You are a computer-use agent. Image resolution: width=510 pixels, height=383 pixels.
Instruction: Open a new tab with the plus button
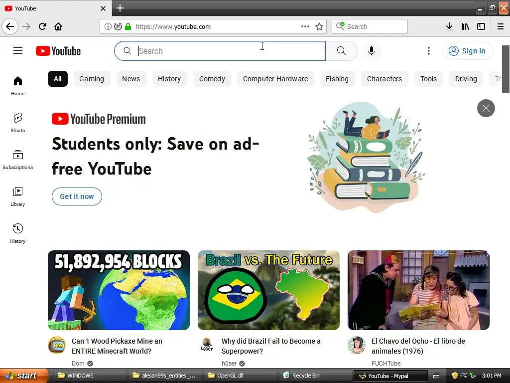point(120,8)
